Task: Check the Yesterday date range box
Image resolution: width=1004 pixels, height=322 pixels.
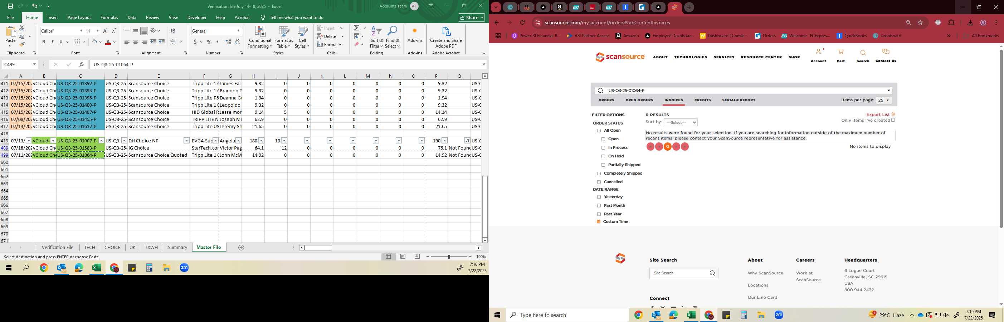Action: [x=599, y=197]
